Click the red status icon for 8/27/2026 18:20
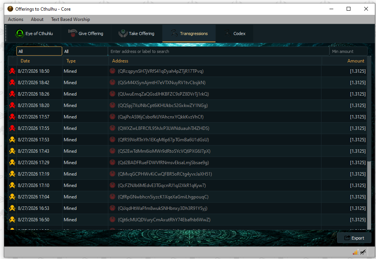Screen dimensions: 376x259 (12, 106)
